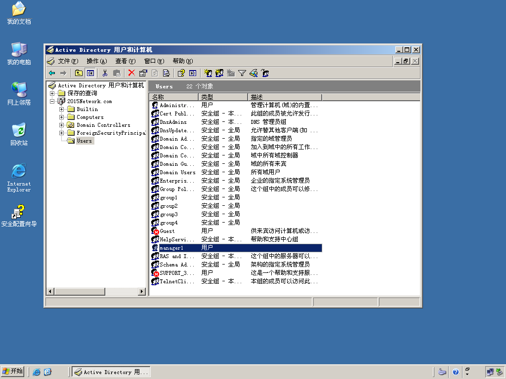The height and width of the screenshot is (379, 506).
Task: Open the Help toolbar icon
Action: tap(181, 73)
